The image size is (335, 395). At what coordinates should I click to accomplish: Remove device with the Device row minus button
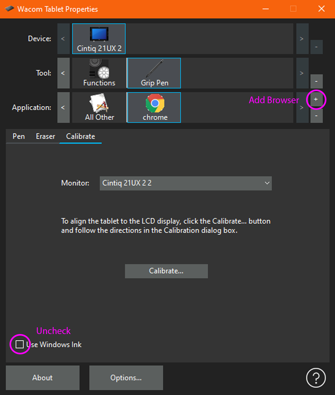pyautogui.click(x=316, y=47)
